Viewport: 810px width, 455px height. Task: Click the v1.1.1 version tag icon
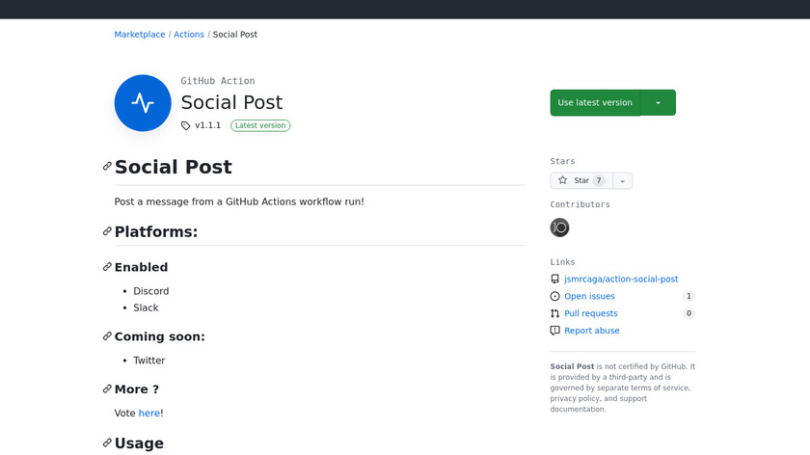[186, 125]
